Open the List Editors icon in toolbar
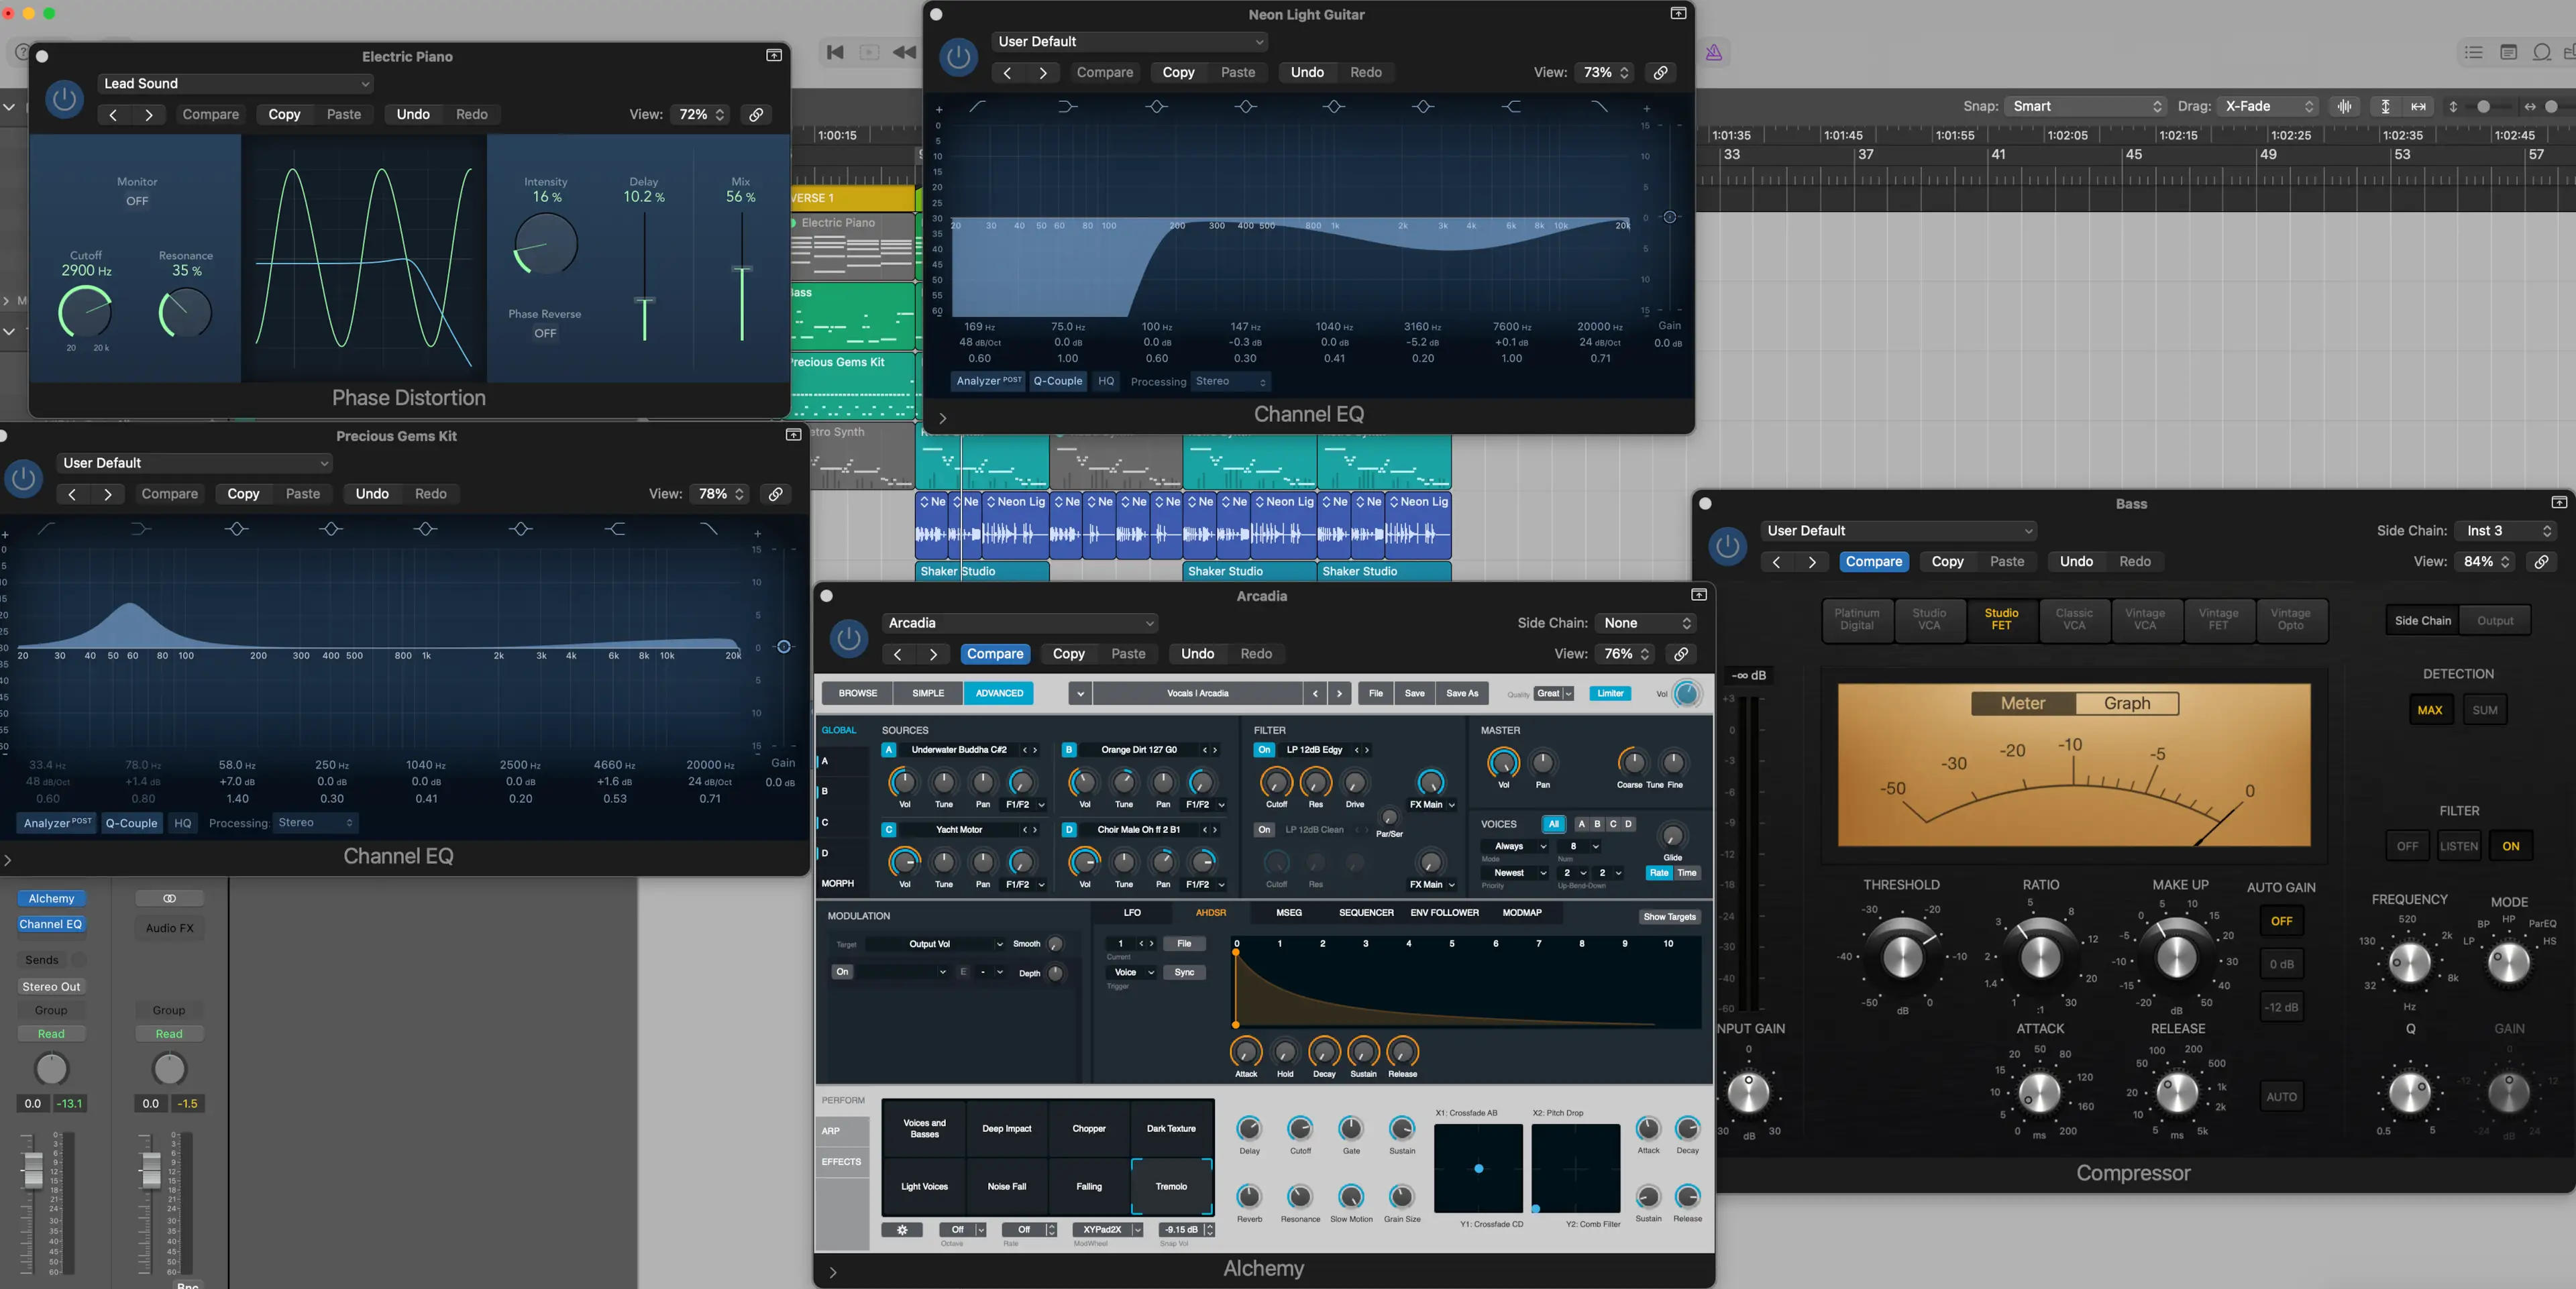The height and width of the screenshot is (1289, 2576). [2474, 53]
